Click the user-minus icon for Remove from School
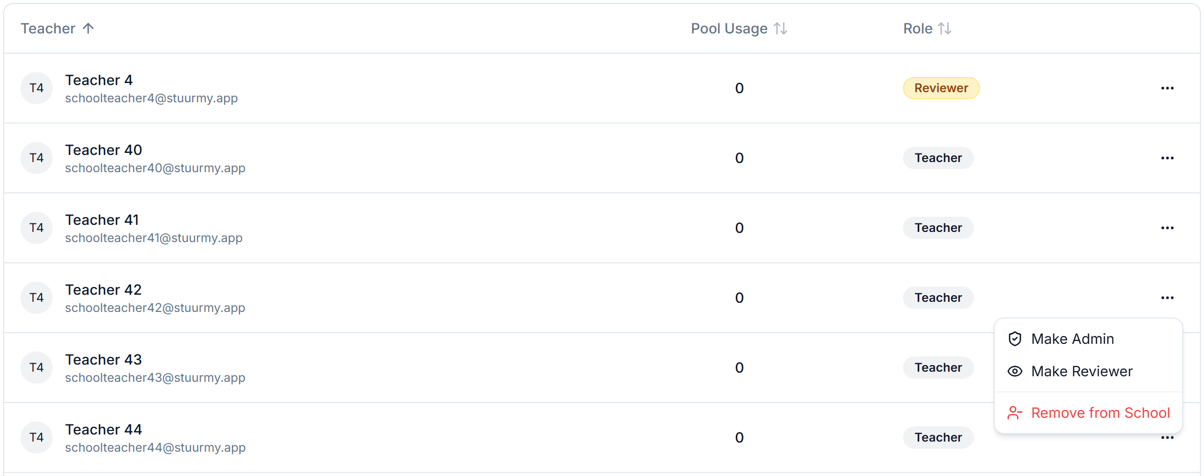Image resolution: width=1204 pixels, height=476 pixels. (x=1014, y=413)
